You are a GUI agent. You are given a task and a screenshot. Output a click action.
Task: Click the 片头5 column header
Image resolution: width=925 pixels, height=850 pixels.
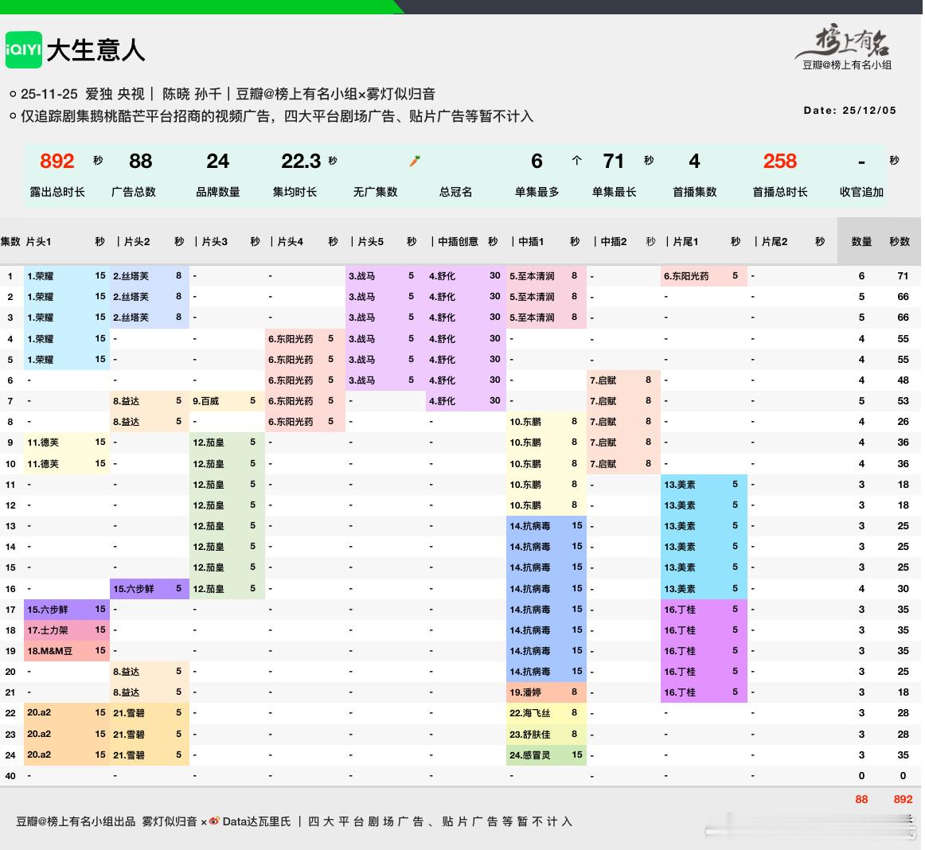tap(370, 241)
